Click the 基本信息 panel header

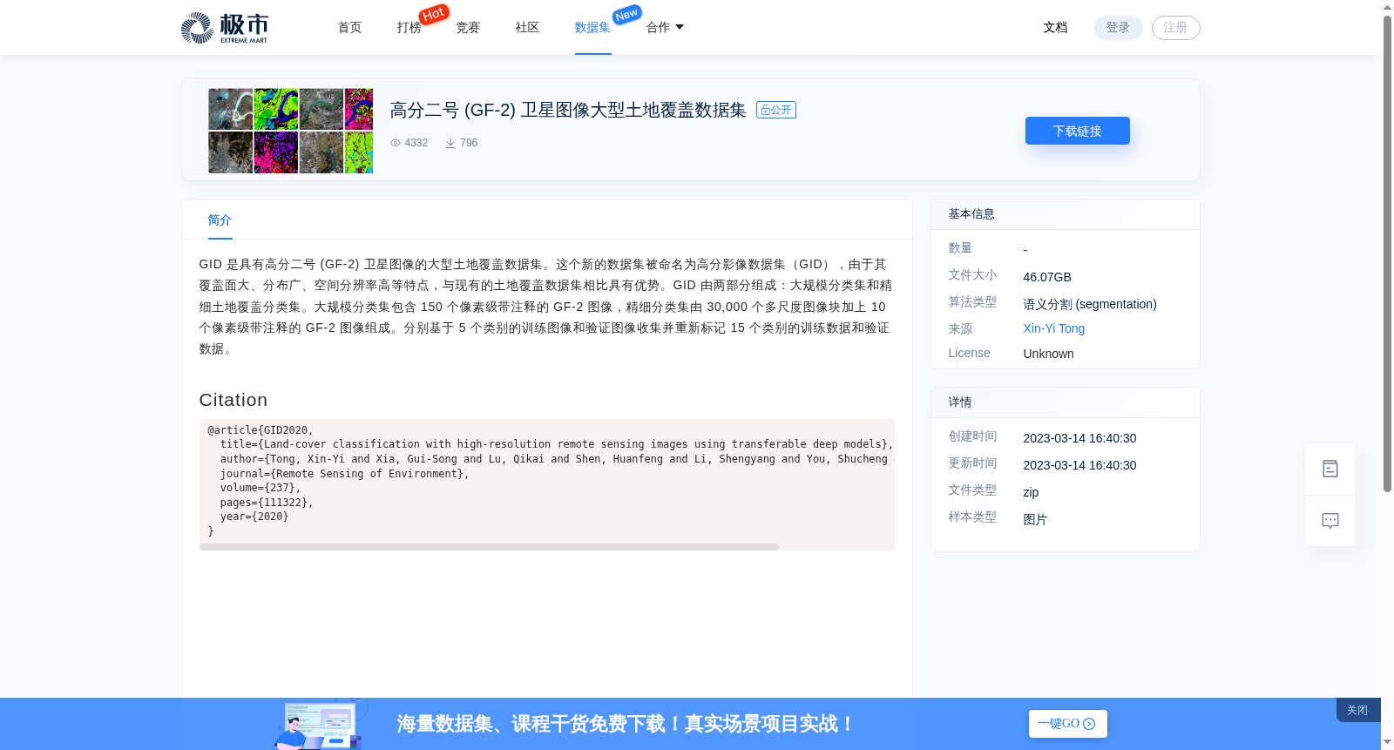[1066, 214]
